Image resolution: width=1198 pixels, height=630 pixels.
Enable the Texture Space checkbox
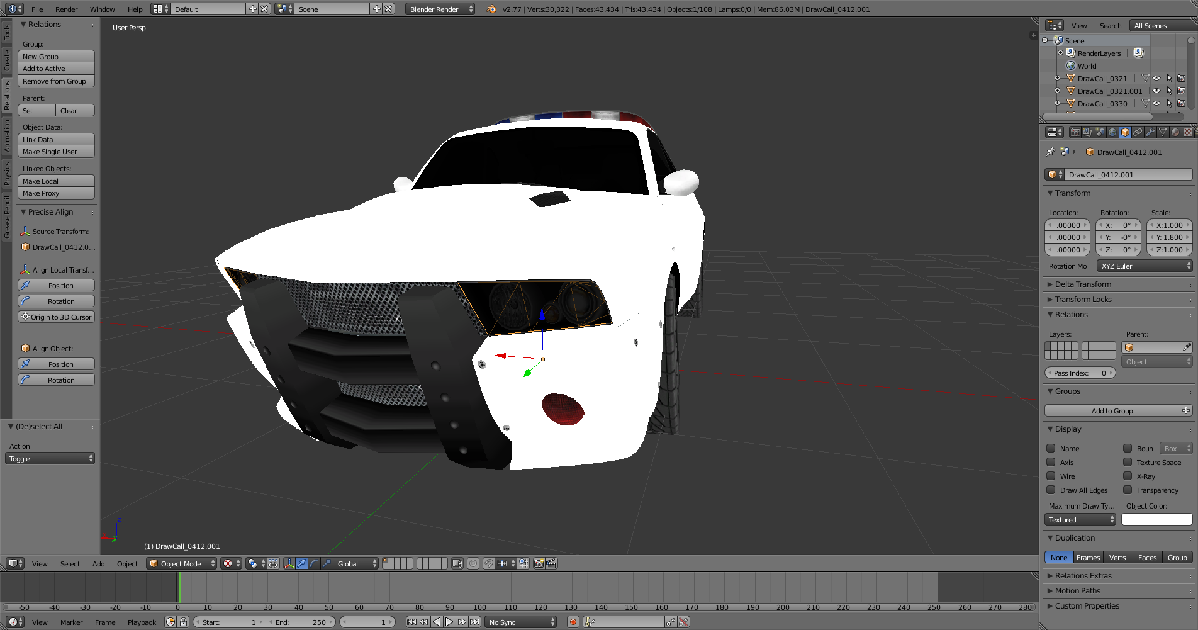pyautogui.click(x=1128, y=462)
